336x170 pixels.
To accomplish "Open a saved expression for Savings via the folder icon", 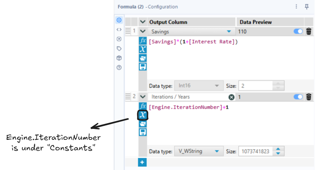I will pos(143,58).
